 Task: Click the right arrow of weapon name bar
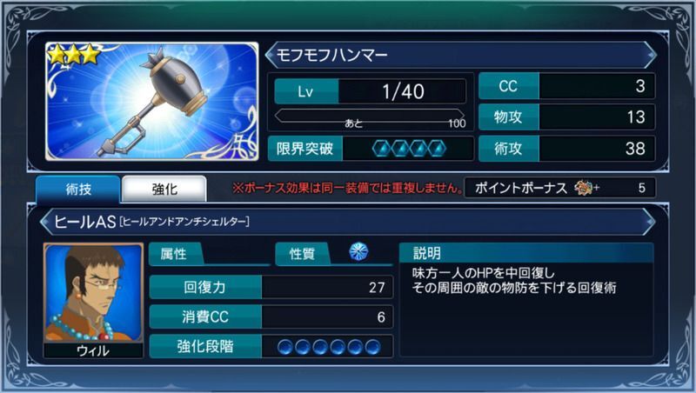[x=651, y=55]
